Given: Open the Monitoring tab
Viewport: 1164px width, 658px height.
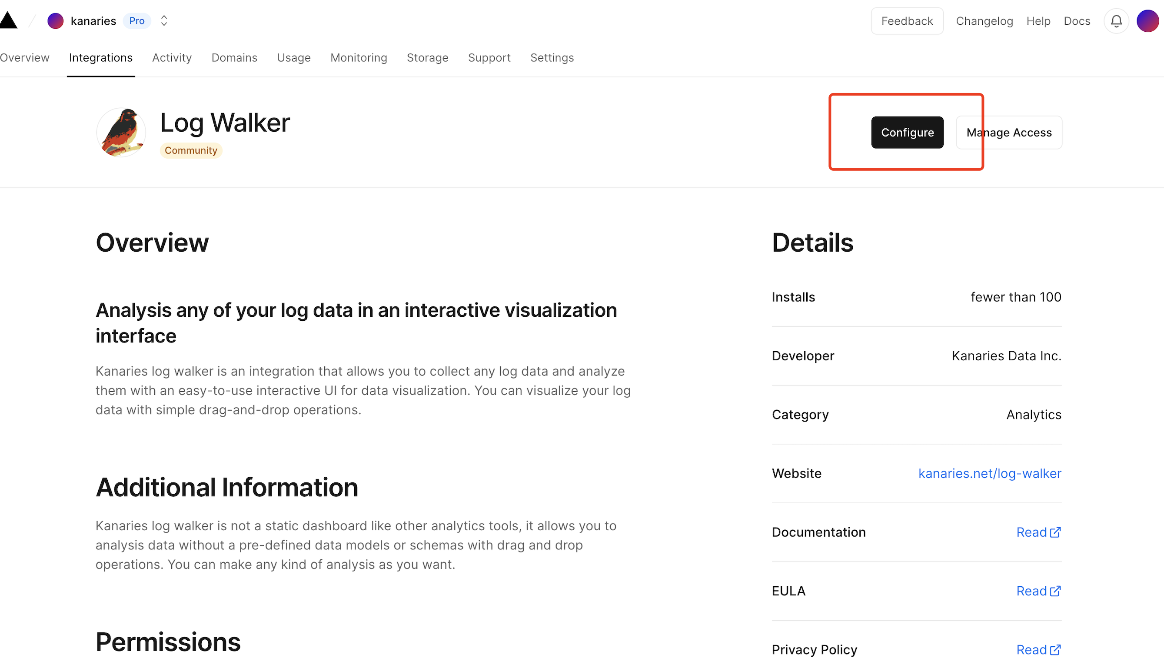Looking at the screenshot, I should pyautogui.click(x=359, y=58).
